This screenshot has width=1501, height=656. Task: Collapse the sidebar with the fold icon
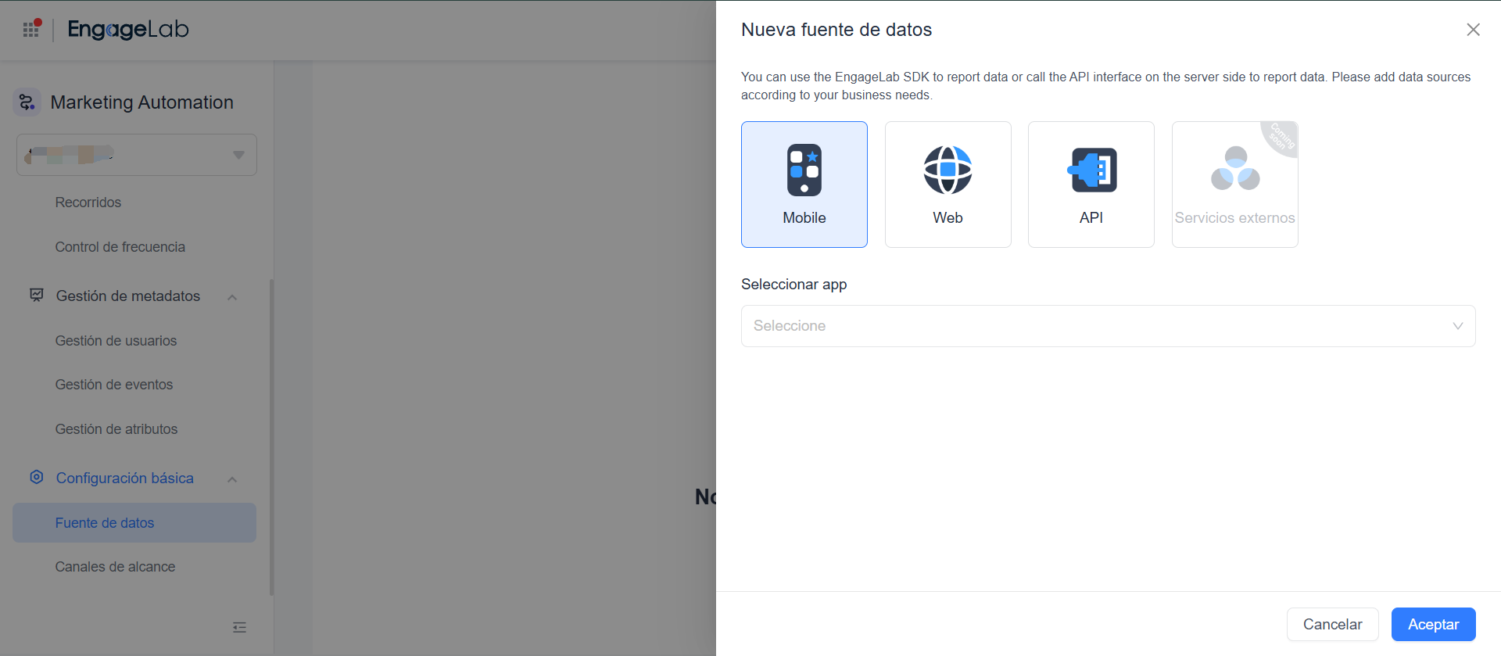click(x=240, y=627)
